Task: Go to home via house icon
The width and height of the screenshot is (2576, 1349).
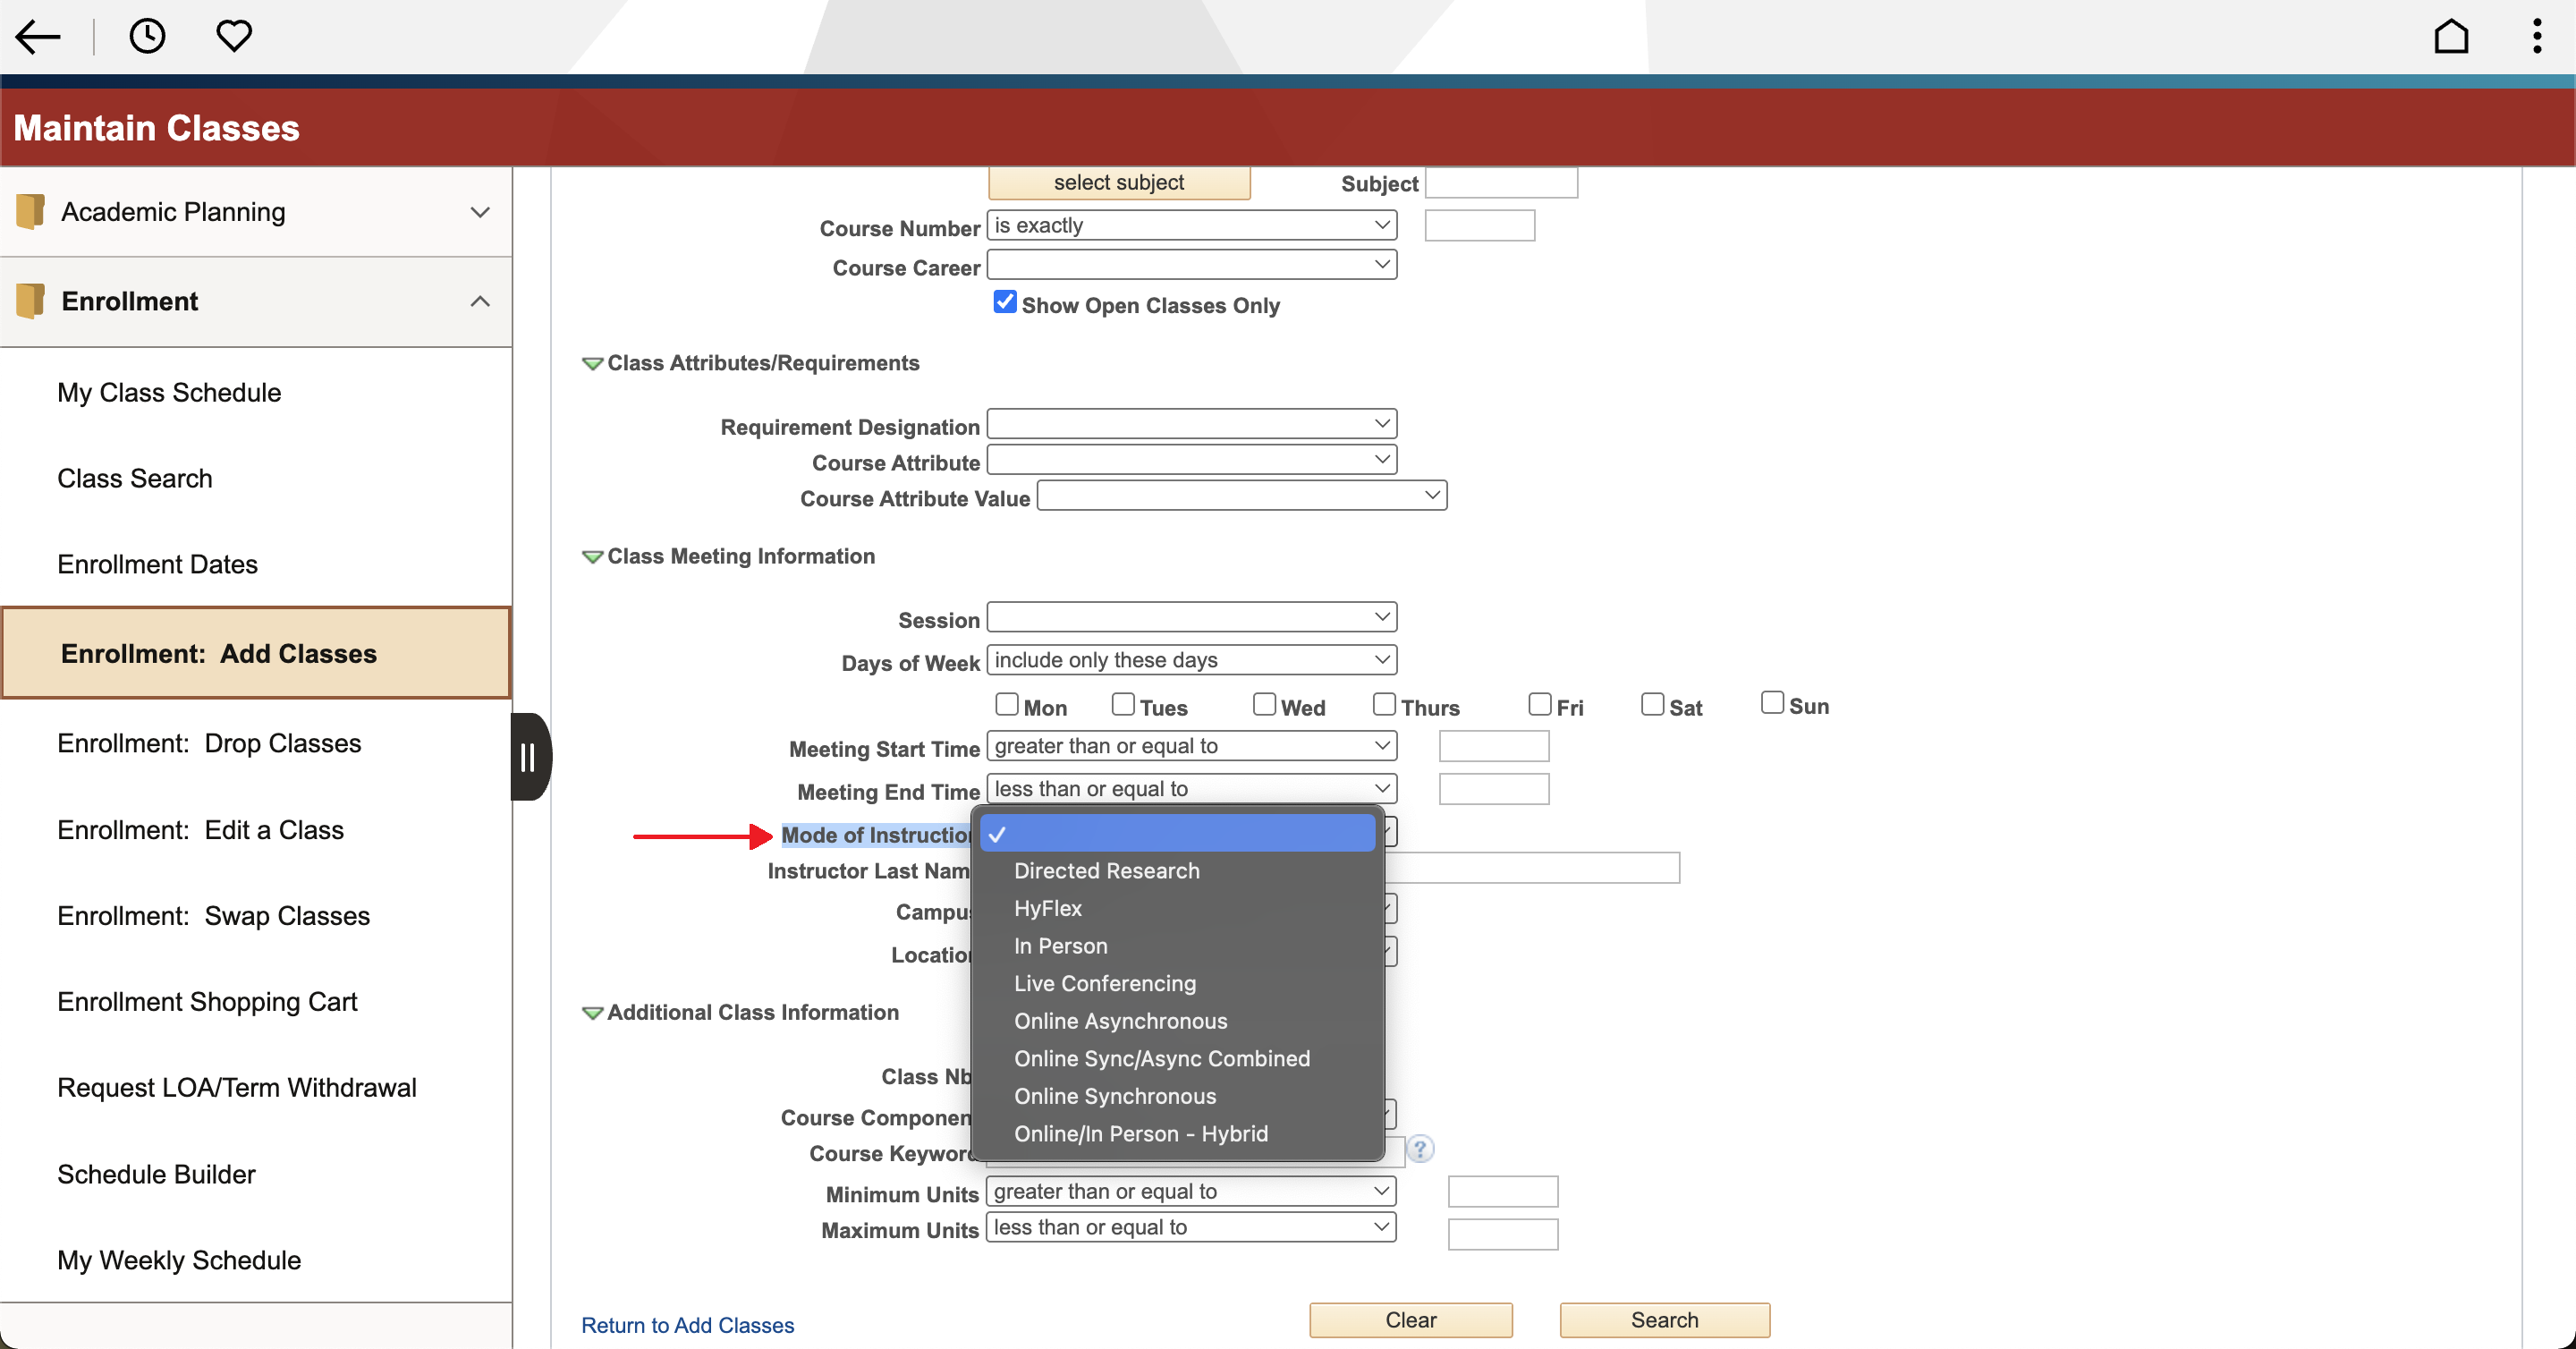Action: [x=2451, y=36]
